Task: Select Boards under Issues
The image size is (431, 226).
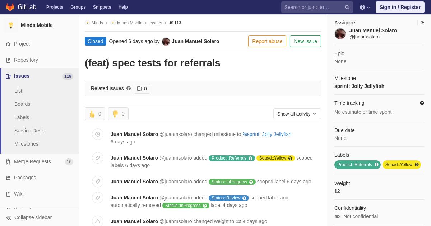Action: coord(22,104)
